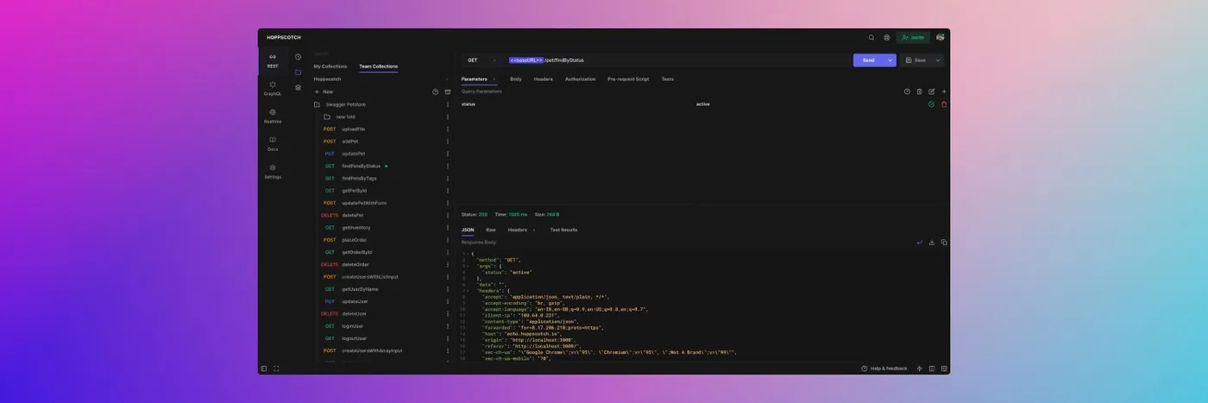The image size is (1208, 403).
Task: Click the Send button
Action: [x=869, y=60]
